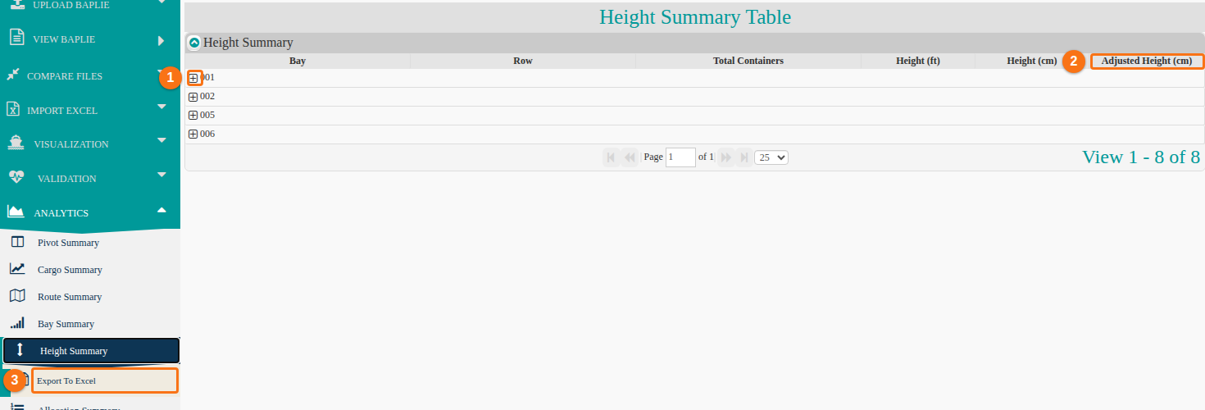1205x410 pixels.
Task: Expand the View Baplie menu arrow
Action: [161, 39]
